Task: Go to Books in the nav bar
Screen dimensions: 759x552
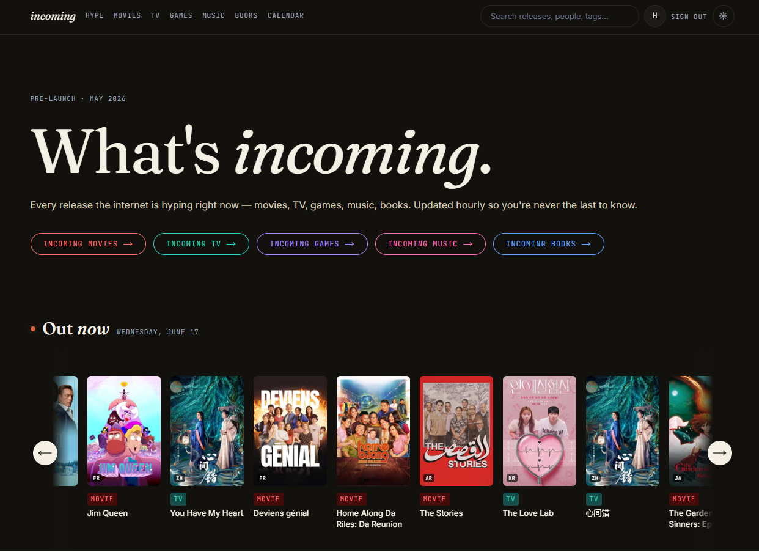Action: pos(246,16)
